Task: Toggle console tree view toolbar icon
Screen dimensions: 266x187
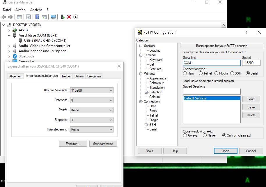Action: [x=19, y=17]
